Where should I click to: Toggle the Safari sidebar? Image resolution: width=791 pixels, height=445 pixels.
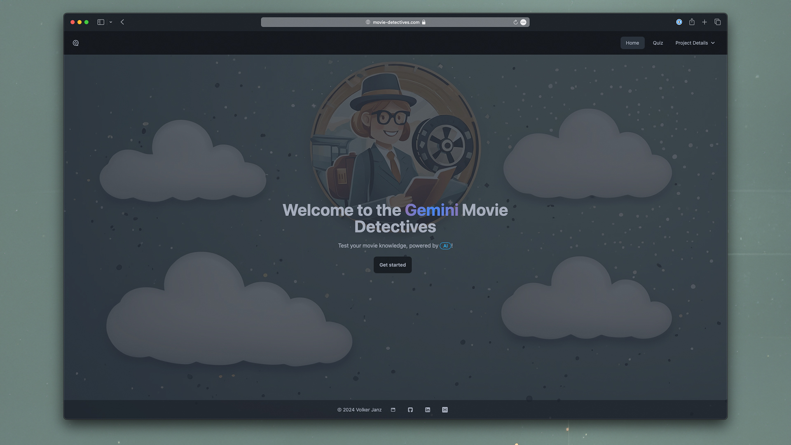point(101,22)
